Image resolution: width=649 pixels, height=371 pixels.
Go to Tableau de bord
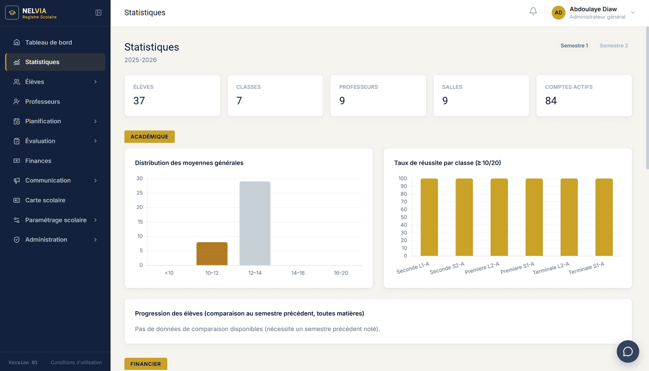click(55, 43)
